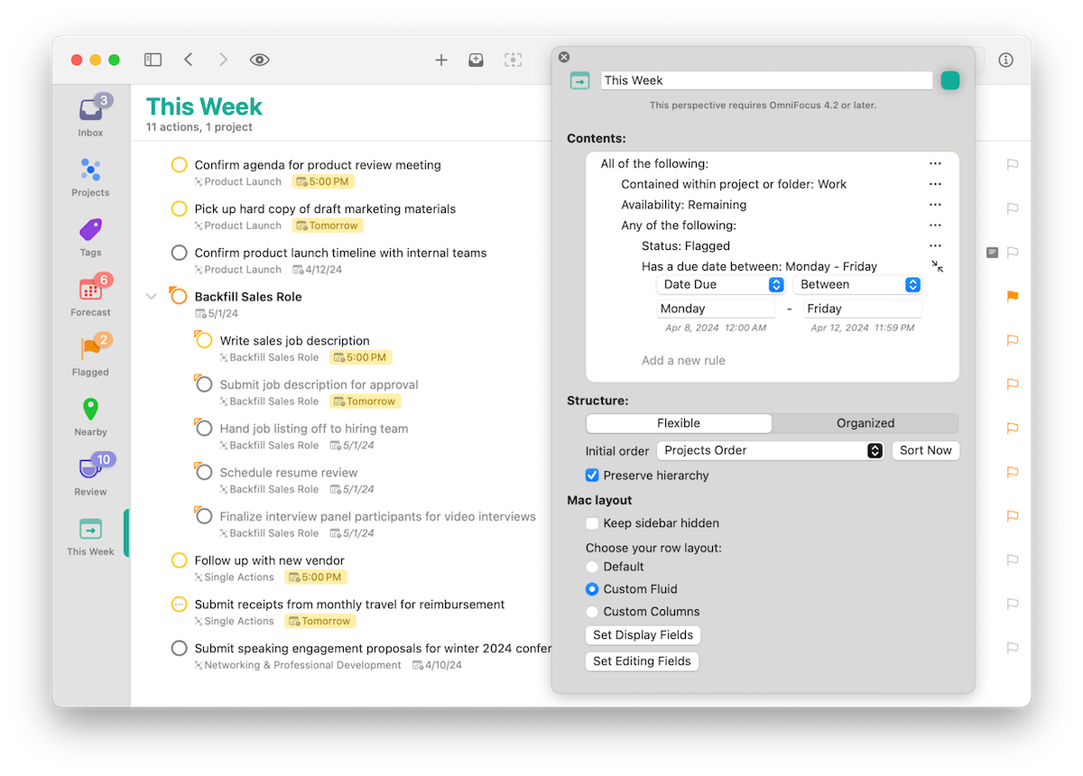
Task: Edit the perspective name field 'This Week'
Action: click(x=766, y=80)
